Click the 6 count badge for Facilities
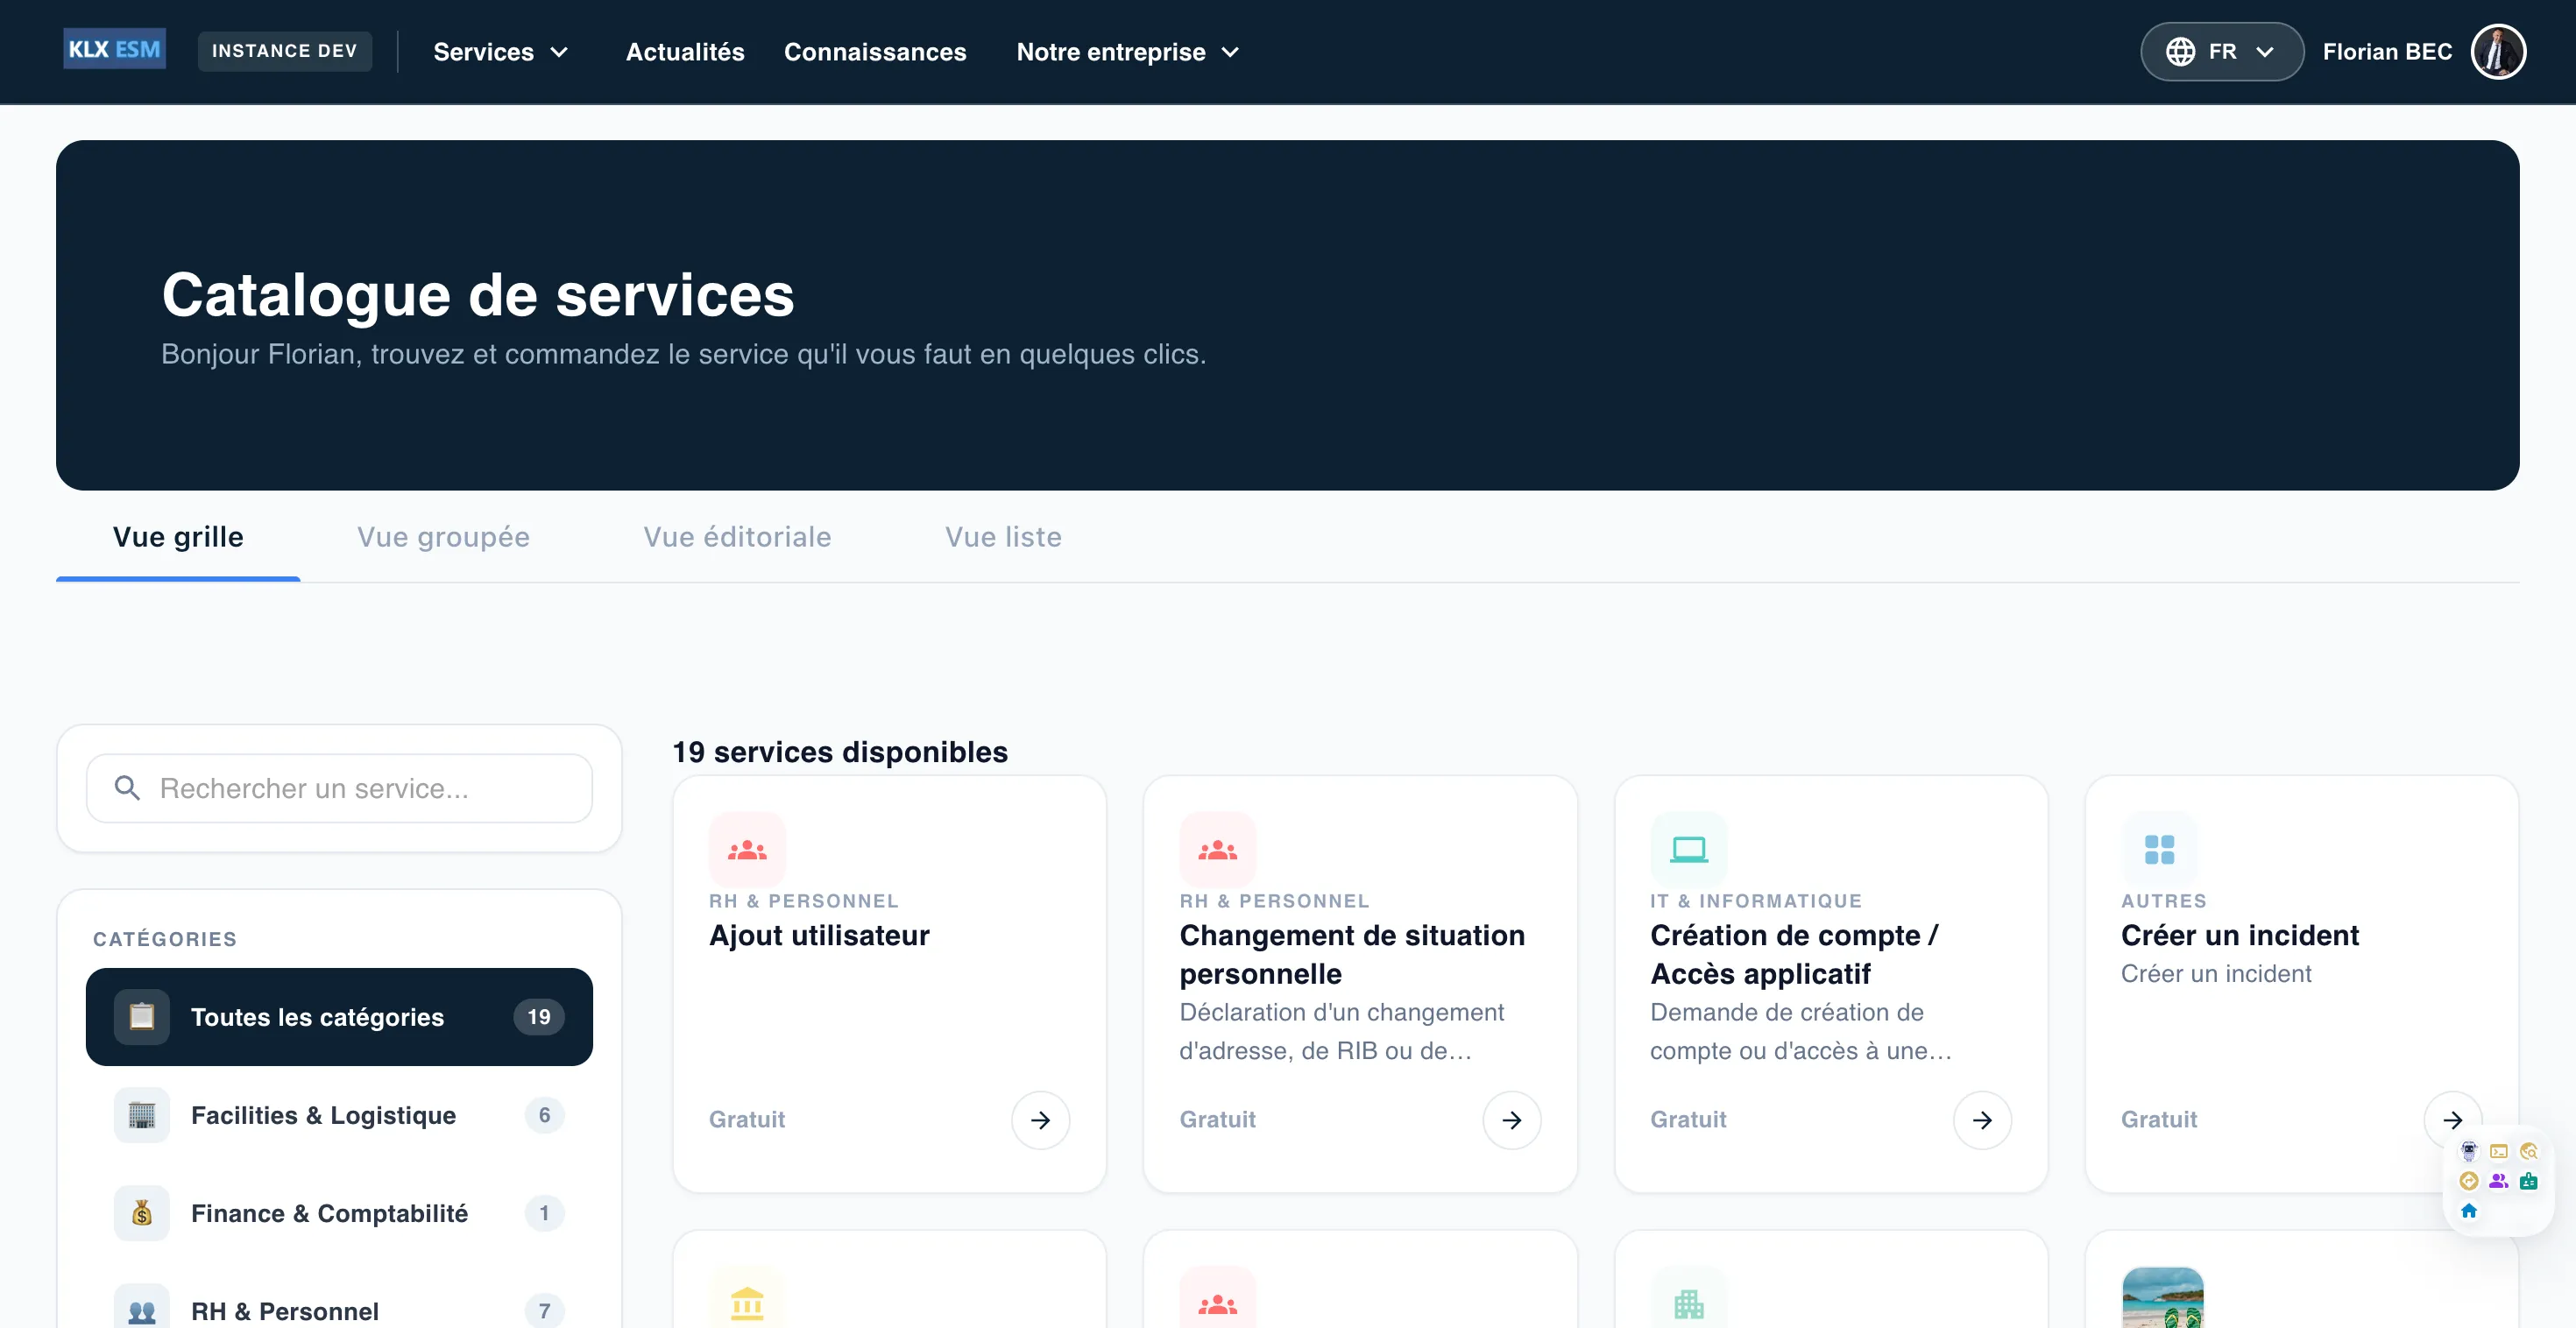Image resolution: width=2576 pixels, height=1328 pixels. (x=544, y=1115)
